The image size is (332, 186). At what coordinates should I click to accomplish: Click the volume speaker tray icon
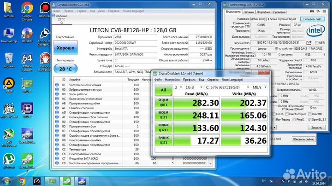(306, 181)
